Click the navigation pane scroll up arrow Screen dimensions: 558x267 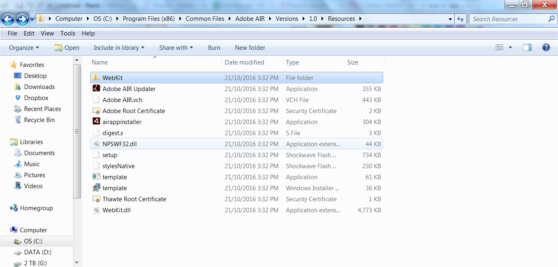[77, 60]
